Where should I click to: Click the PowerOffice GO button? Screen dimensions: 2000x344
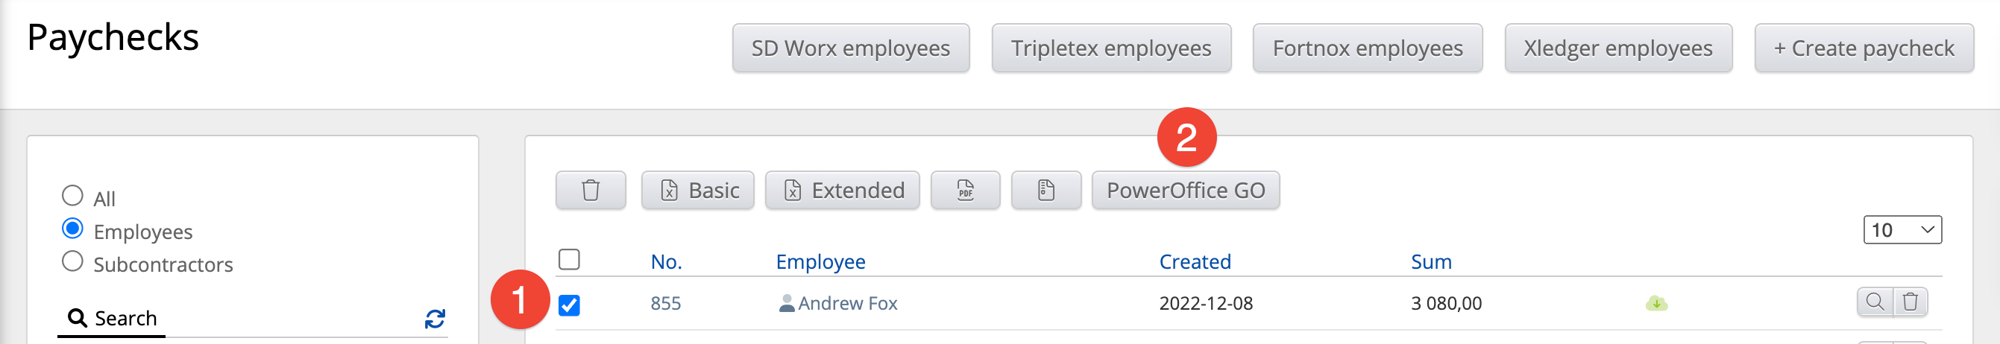(x=1185, y=190)
